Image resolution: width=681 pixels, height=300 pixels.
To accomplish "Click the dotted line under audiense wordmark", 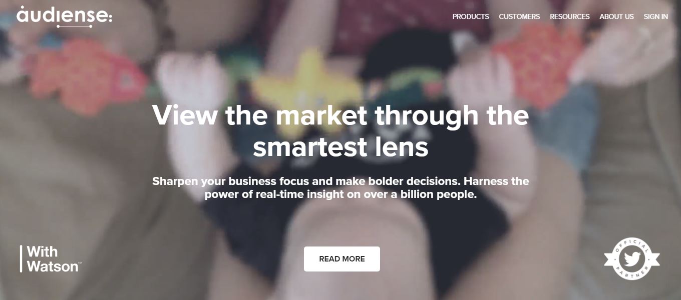I will click(x=75, y=26).
